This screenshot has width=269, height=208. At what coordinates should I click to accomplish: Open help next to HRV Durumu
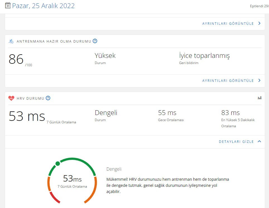coord(48,98)
